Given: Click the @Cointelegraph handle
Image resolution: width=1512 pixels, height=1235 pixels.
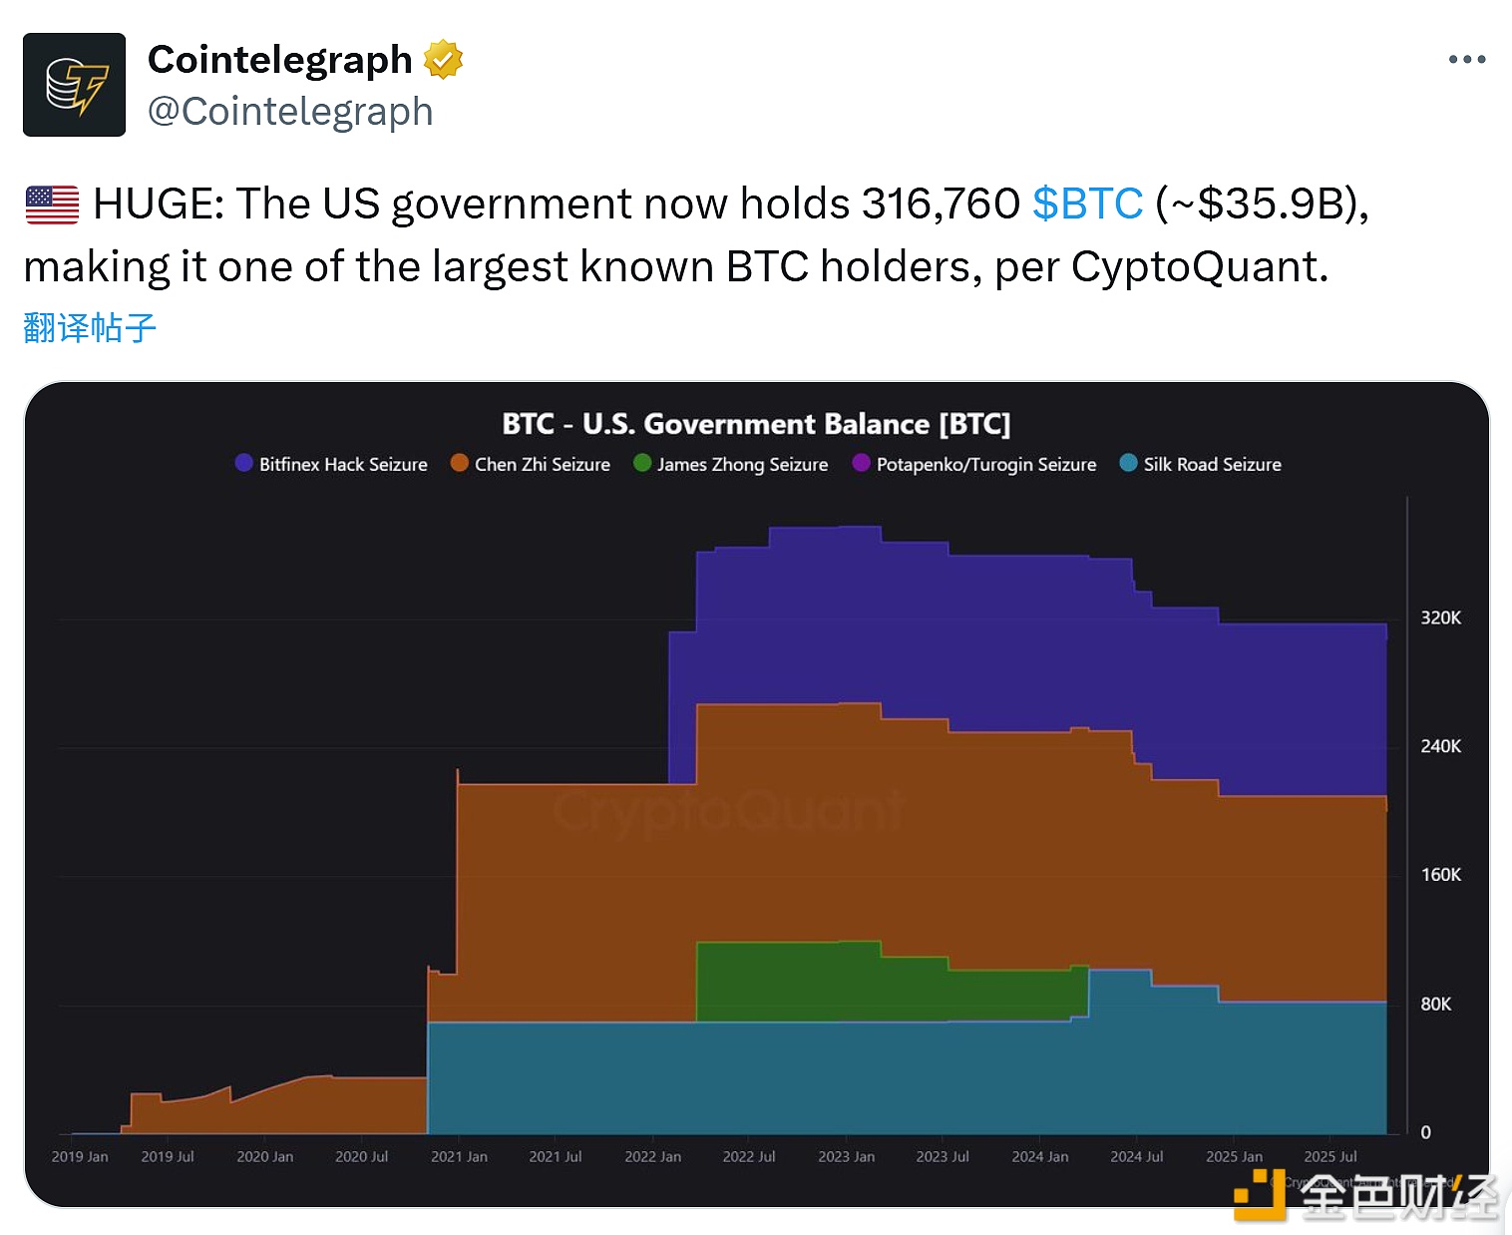Looking at the screenshot, I should tap(290, 112).
